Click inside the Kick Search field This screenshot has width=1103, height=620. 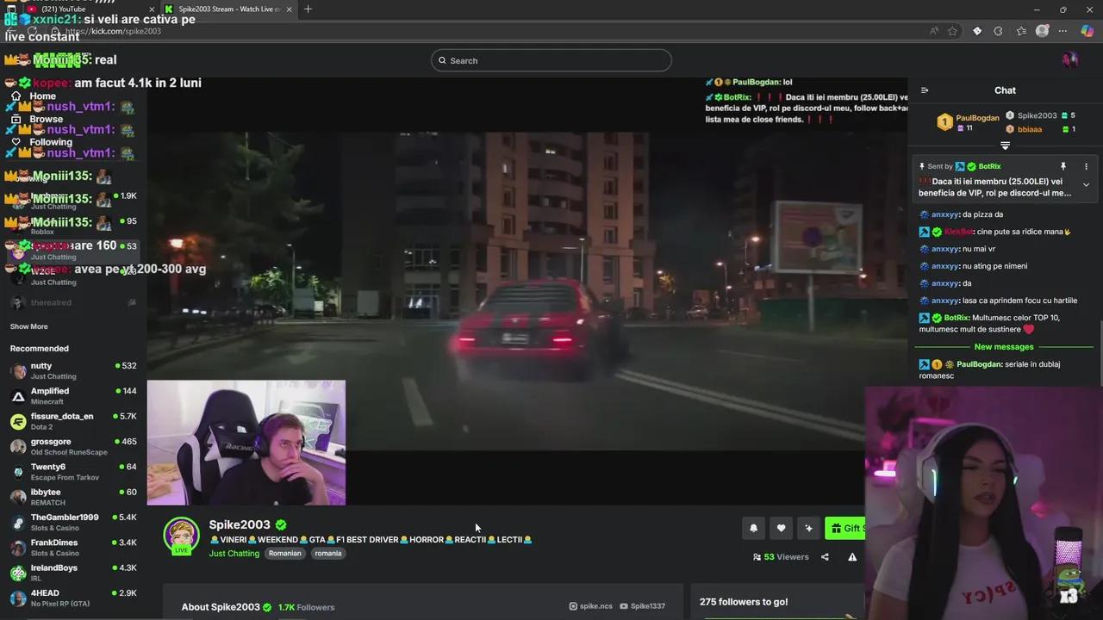point(551,60)
